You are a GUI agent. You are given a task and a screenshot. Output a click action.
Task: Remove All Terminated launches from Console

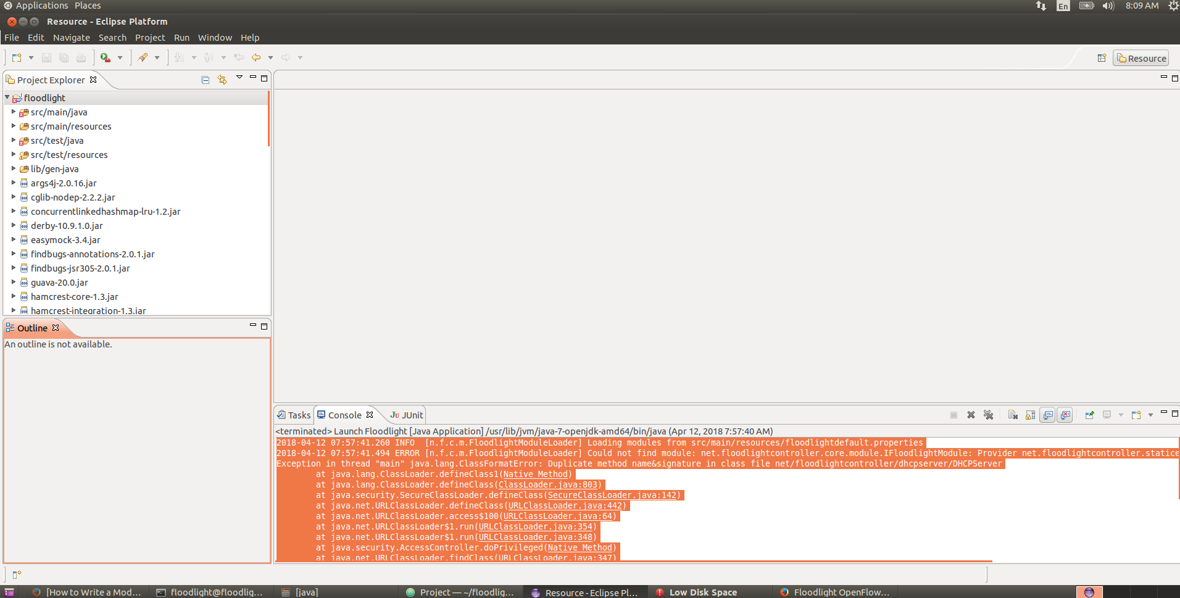point(989,415)
